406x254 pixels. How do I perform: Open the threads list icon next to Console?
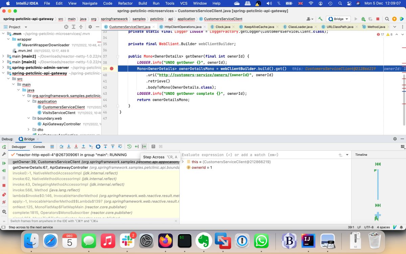point(52,147)
